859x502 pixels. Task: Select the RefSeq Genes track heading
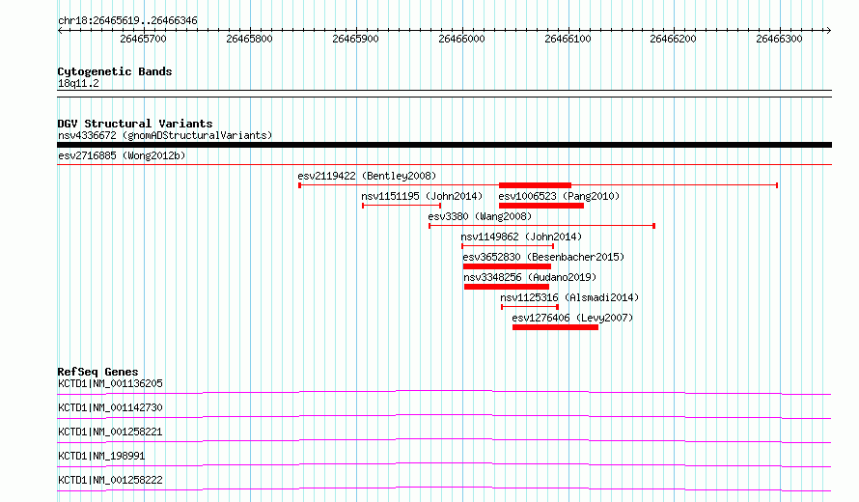click(97, 372)
